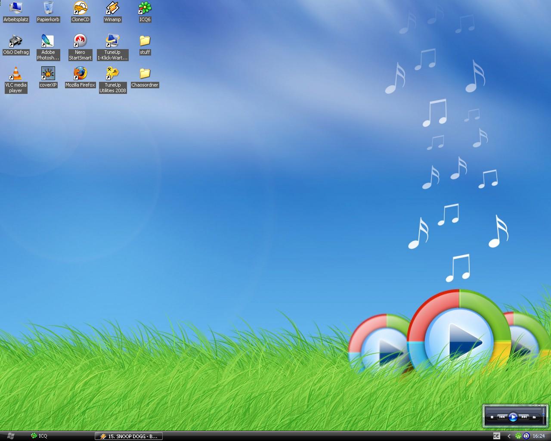The height and width of the screenshot is (441, 551).
Task: Select the stuff folder
Action: pyautogui.click(x=145, y=45)
